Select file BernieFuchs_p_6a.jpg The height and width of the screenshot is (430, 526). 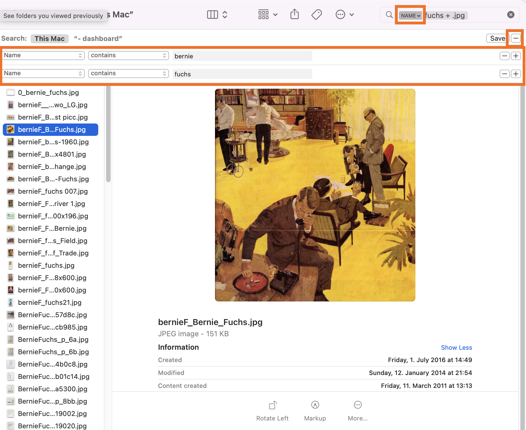[51, 340]
